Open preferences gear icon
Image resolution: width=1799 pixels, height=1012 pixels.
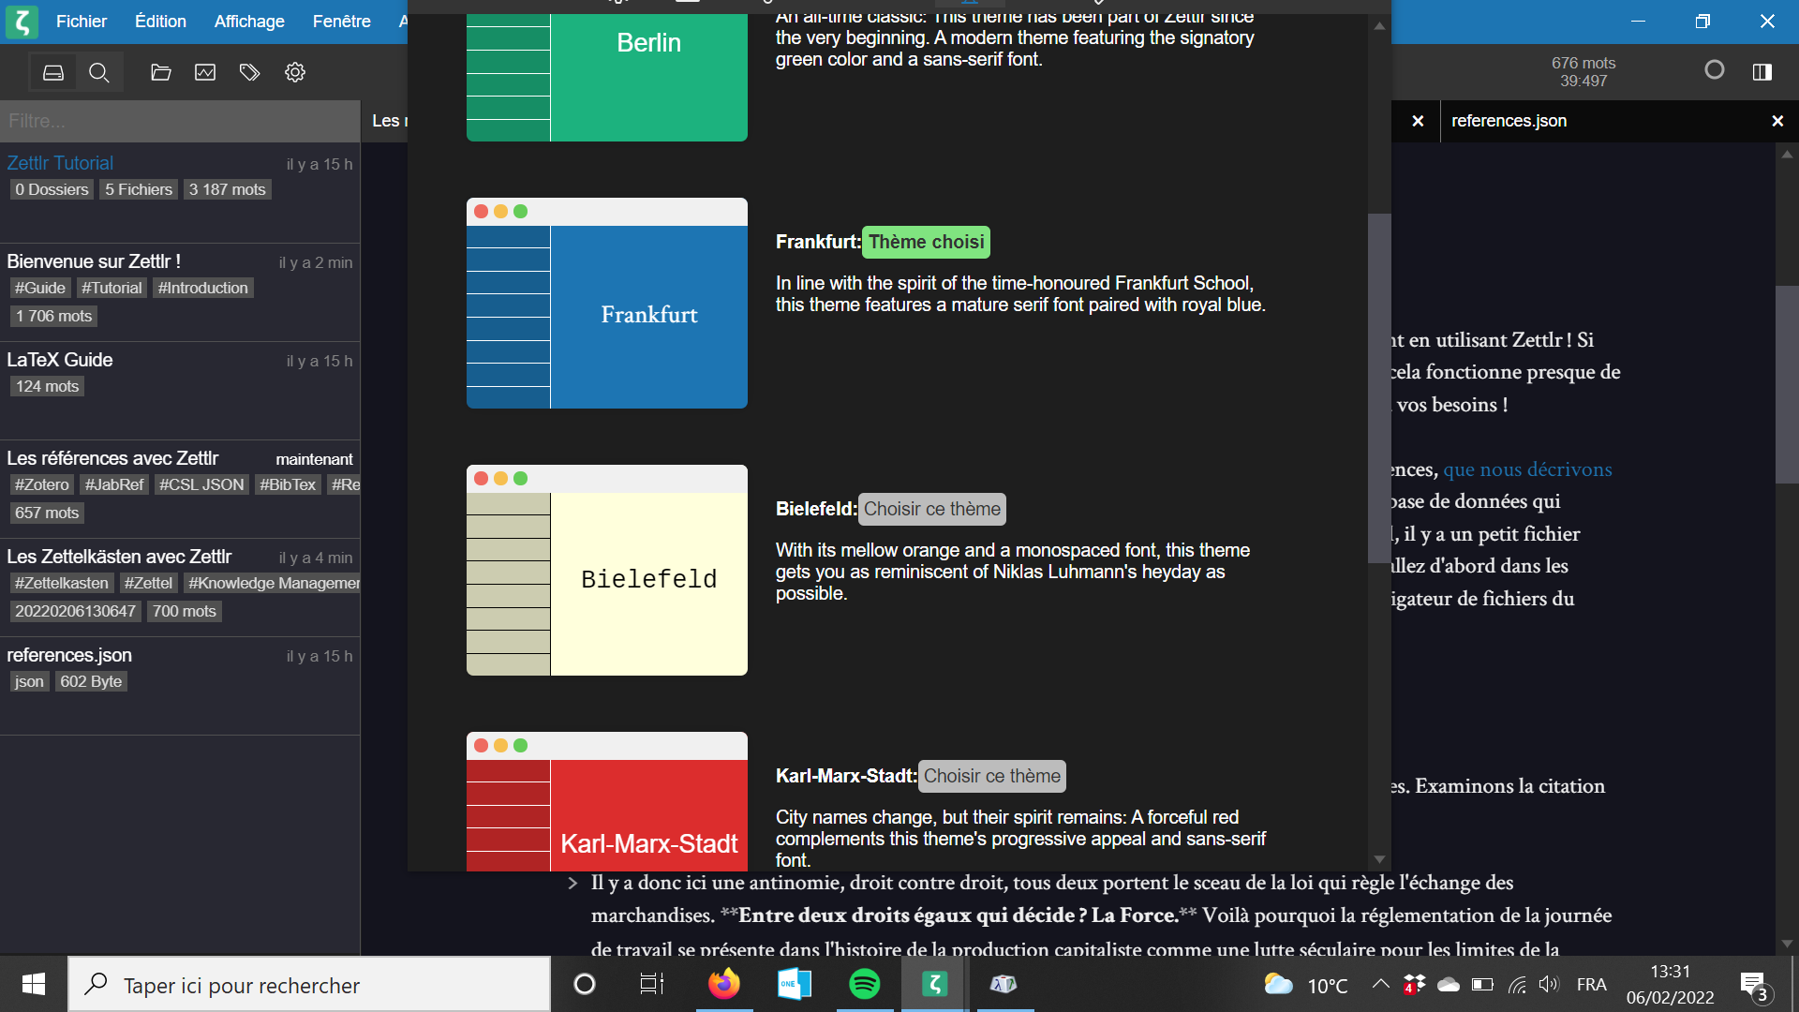(x=295, y=72)
